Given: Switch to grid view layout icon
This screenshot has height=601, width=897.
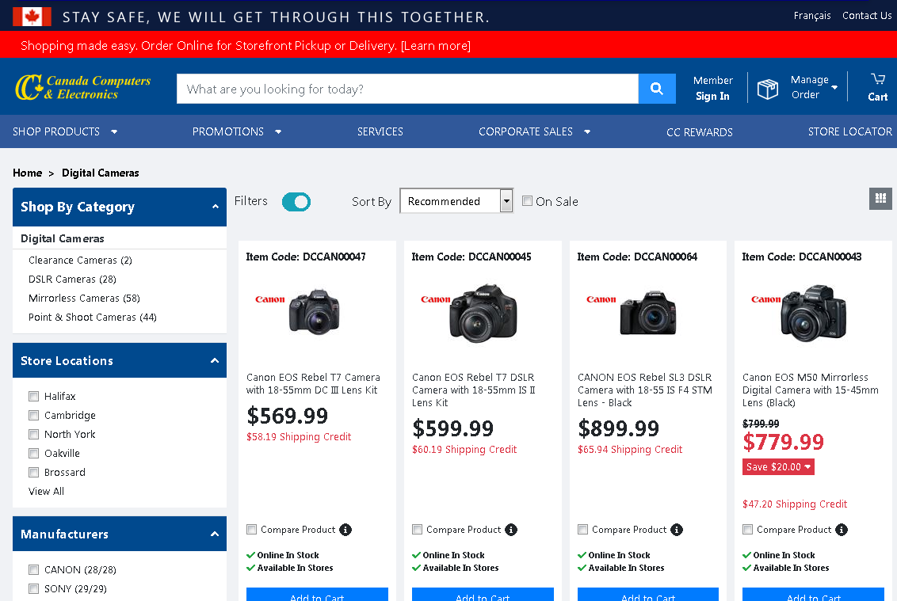Looking at the screenshot, I should [x=880, y=199].
